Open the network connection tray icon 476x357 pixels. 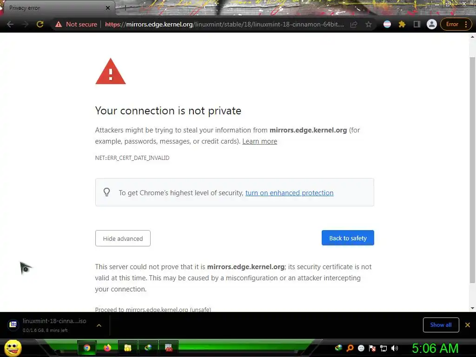tap(383, 348)
